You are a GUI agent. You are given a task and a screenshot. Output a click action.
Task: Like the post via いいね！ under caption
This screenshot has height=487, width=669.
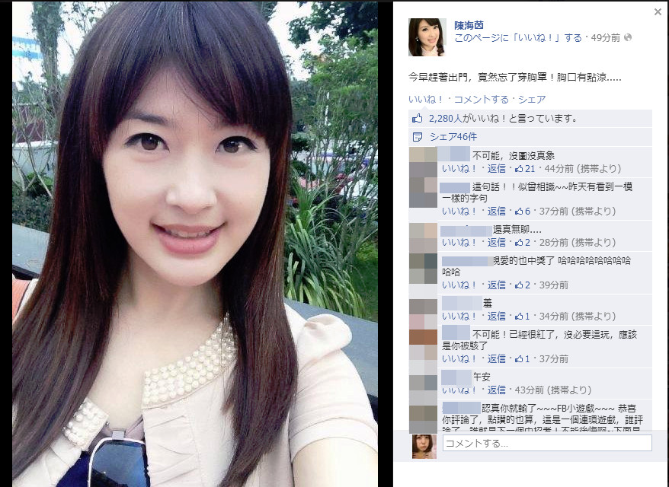coord(426,100)
